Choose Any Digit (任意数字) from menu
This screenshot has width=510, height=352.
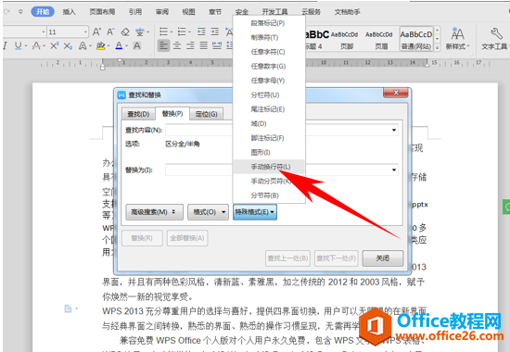(269, 66)
